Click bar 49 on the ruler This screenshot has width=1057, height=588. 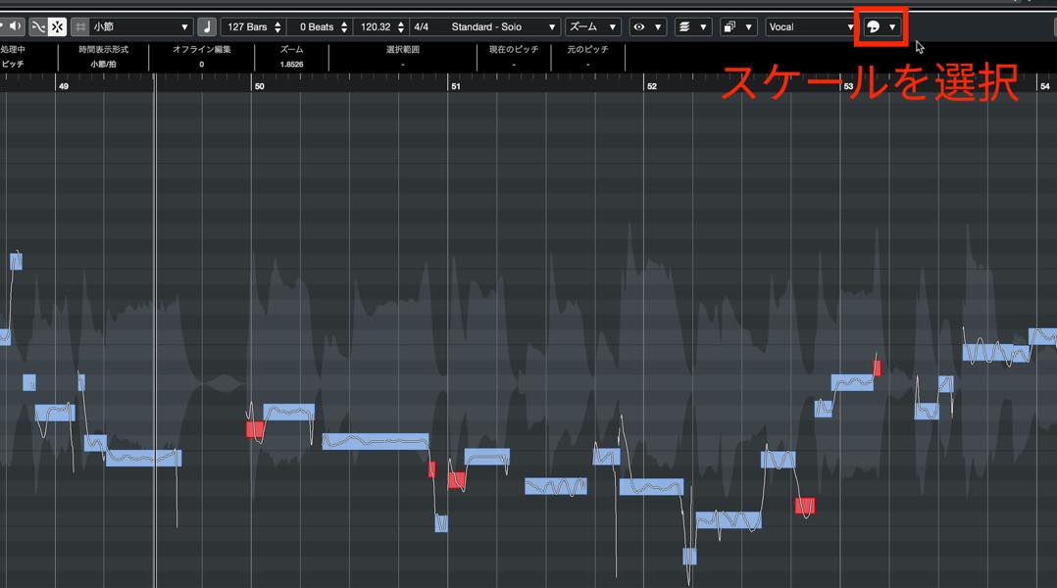[x=64, y=86]
